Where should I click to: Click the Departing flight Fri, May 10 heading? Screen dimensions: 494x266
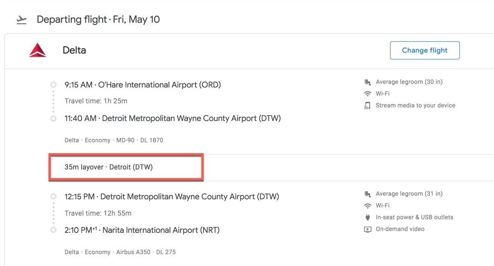click(x=98, y=19)
